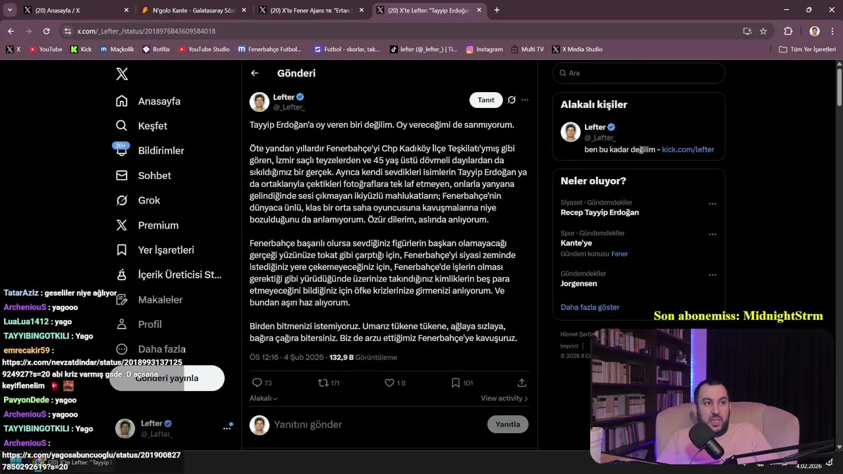The image size is (843, 474).
Task: Open Instagram bookmark
Action: click(x=484, y=49)
